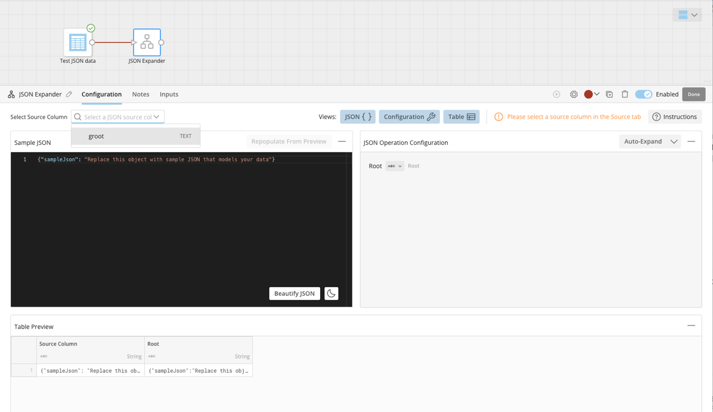
Task: Toggle the Configuration view button
Action: pos(409,117)
